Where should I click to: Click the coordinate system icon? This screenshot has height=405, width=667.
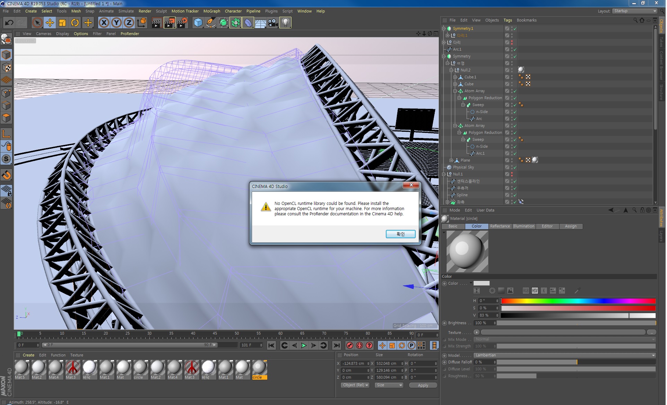[142, 23]
